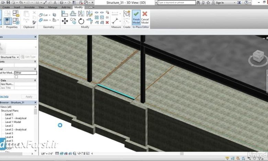This screenshot has width=268, height=161.
Task: Click the Default 3D View icon in quick access toolbar
Action: 62,2
